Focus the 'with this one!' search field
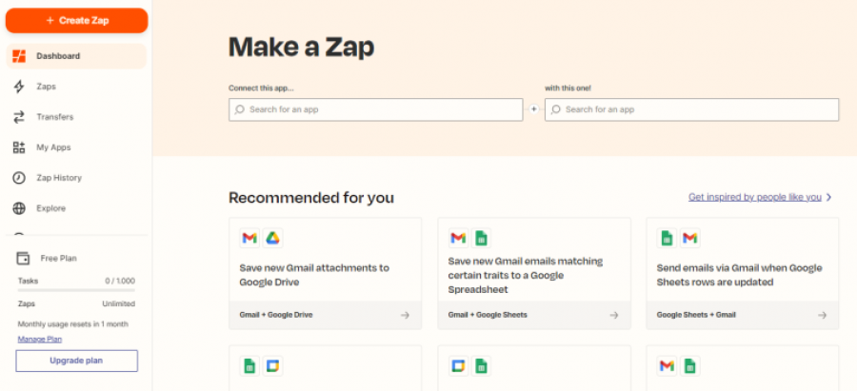This screenshot has height=391, width=857. point(692,109)
